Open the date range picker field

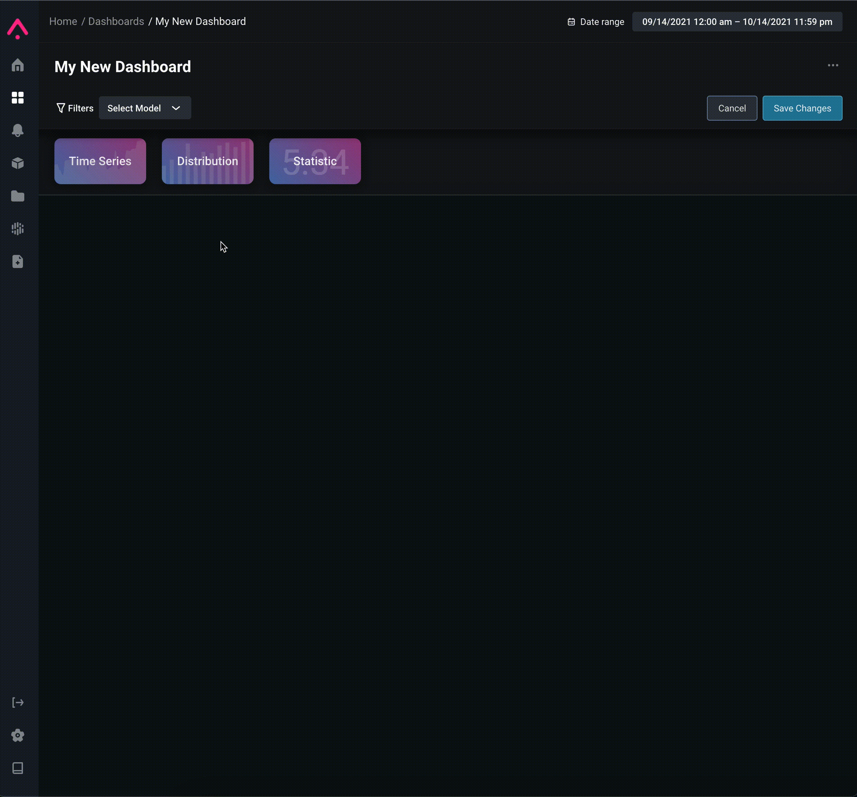point(737,22)
